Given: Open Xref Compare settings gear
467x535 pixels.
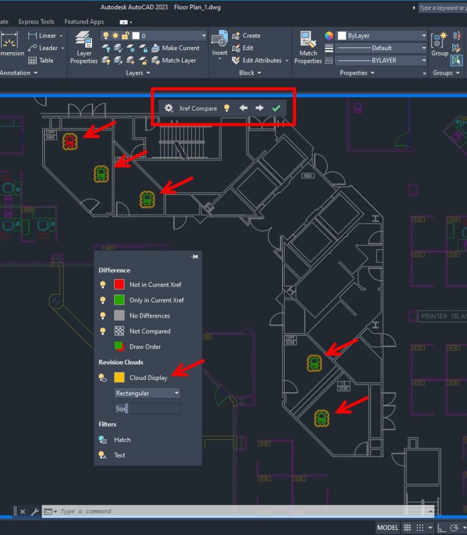Looking at the screenshot, I should click(169, 108).
